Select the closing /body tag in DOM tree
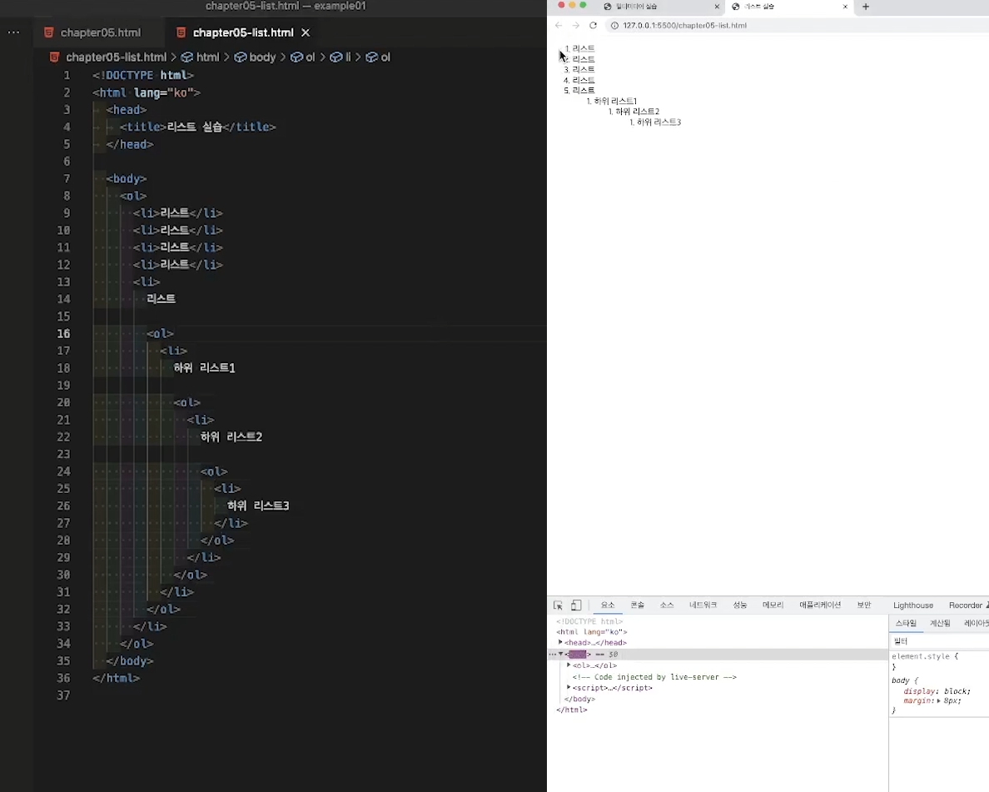 579,700
